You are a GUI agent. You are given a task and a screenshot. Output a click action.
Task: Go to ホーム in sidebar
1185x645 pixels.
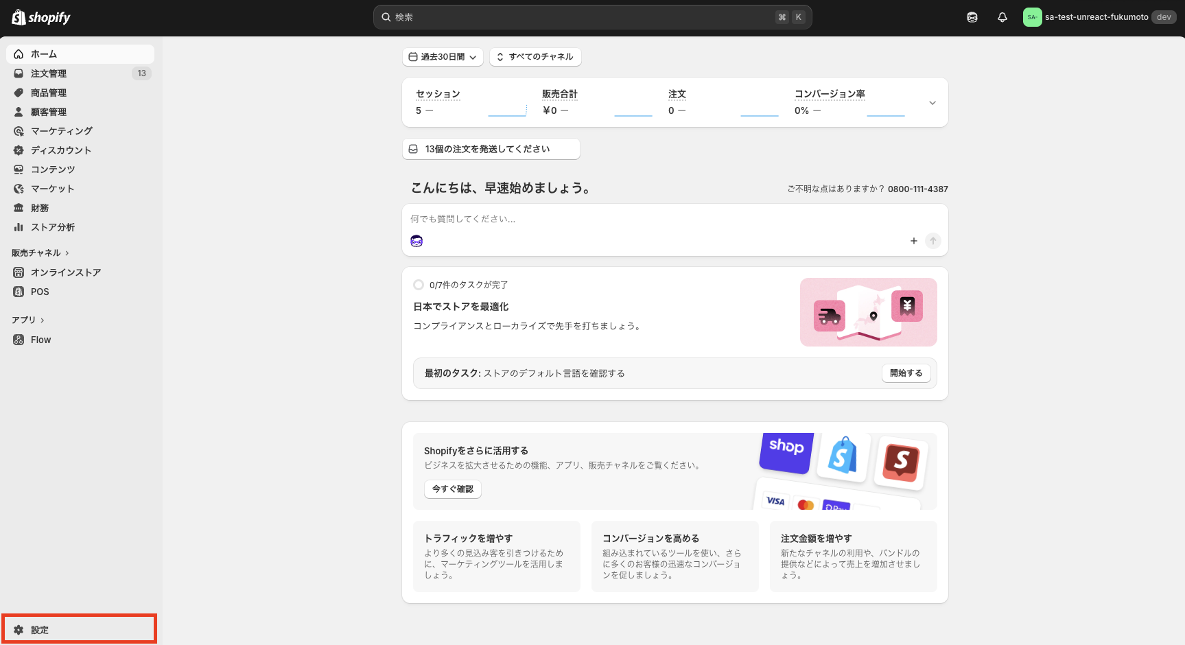click(80, 54)
